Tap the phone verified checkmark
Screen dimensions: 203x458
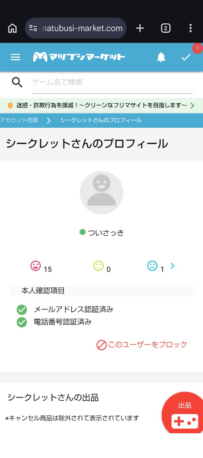click(22, 322)
